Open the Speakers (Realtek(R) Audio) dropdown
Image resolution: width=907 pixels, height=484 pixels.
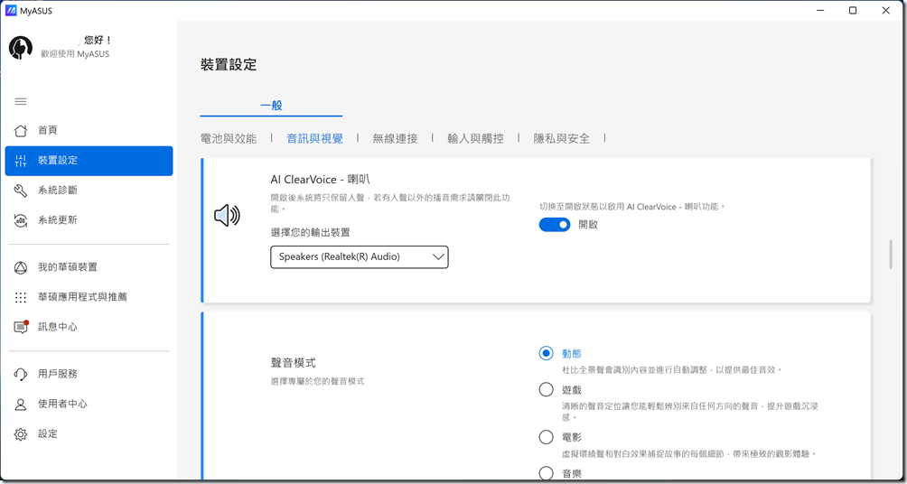(x=360, y=257)
